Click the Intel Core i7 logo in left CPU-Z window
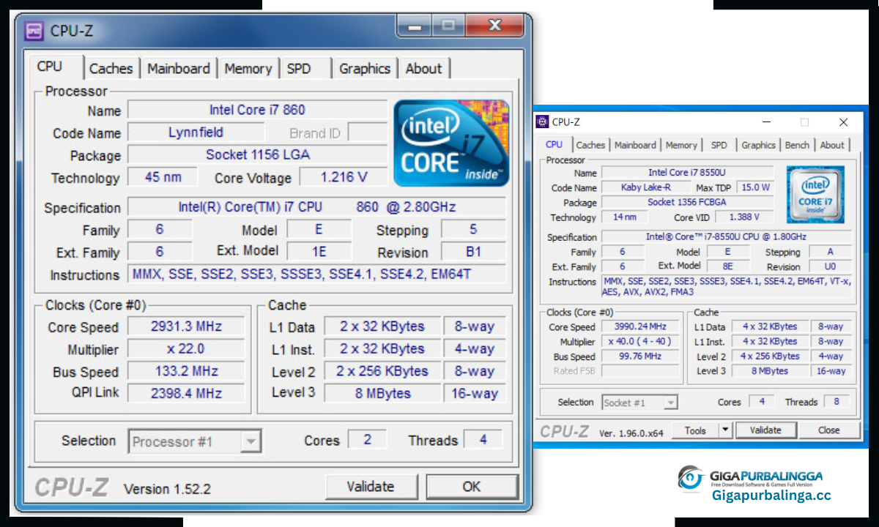Image resolution: width=879 pixels, height=527 pixels. point(450,143)
